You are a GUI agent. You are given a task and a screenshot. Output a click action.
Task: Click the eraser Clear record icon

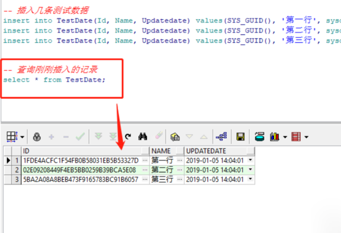pos(159,135)
